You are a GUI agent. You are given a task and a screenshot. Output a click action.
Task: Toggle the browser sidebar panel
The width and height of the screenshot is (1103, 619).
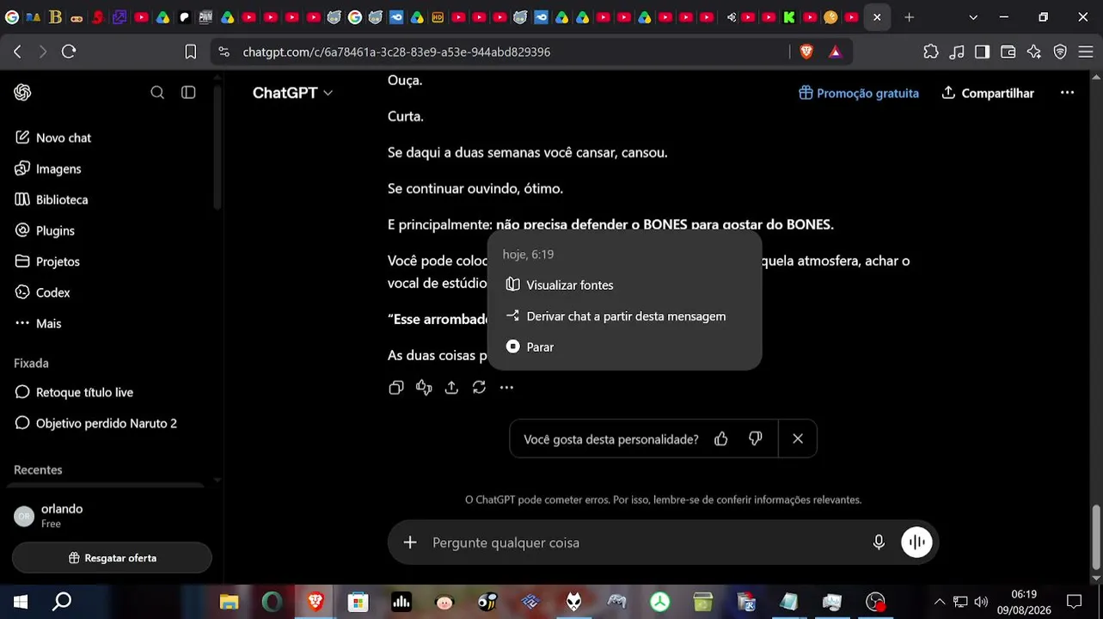pyautogui.click(x=982, y=52)
